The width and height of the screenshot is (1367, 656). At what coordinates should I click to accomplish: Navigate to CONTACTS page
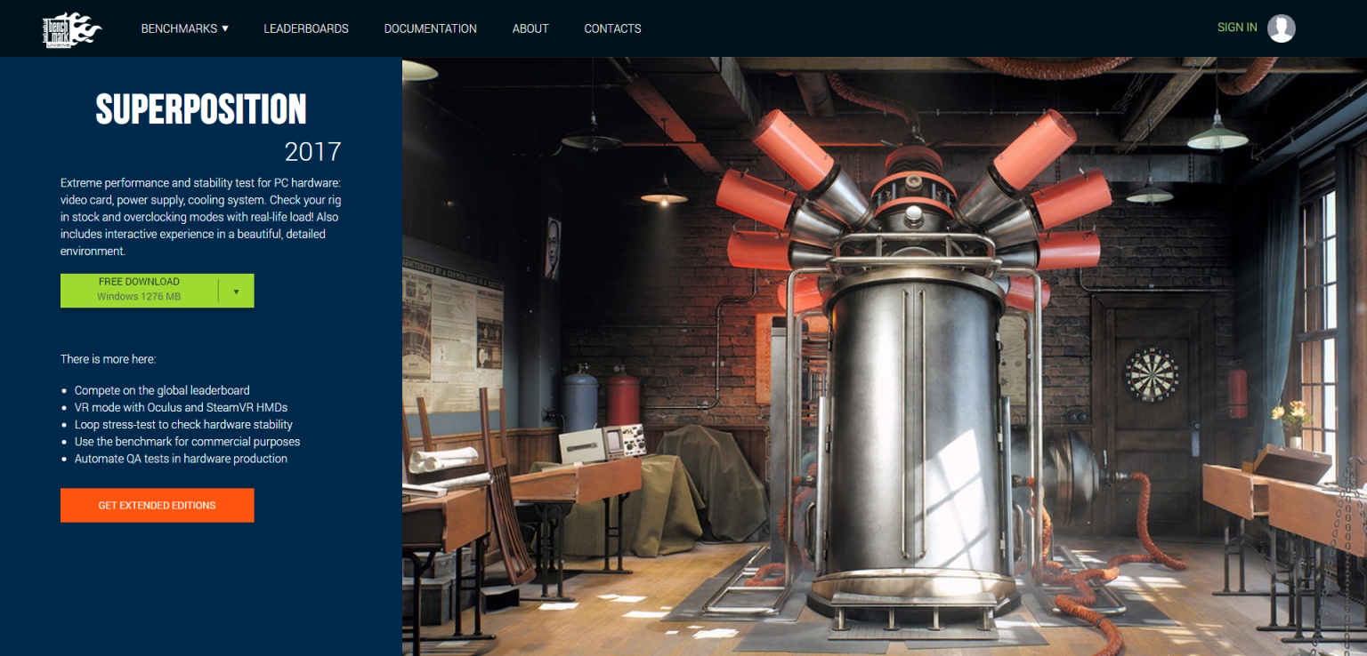(612, 28)
